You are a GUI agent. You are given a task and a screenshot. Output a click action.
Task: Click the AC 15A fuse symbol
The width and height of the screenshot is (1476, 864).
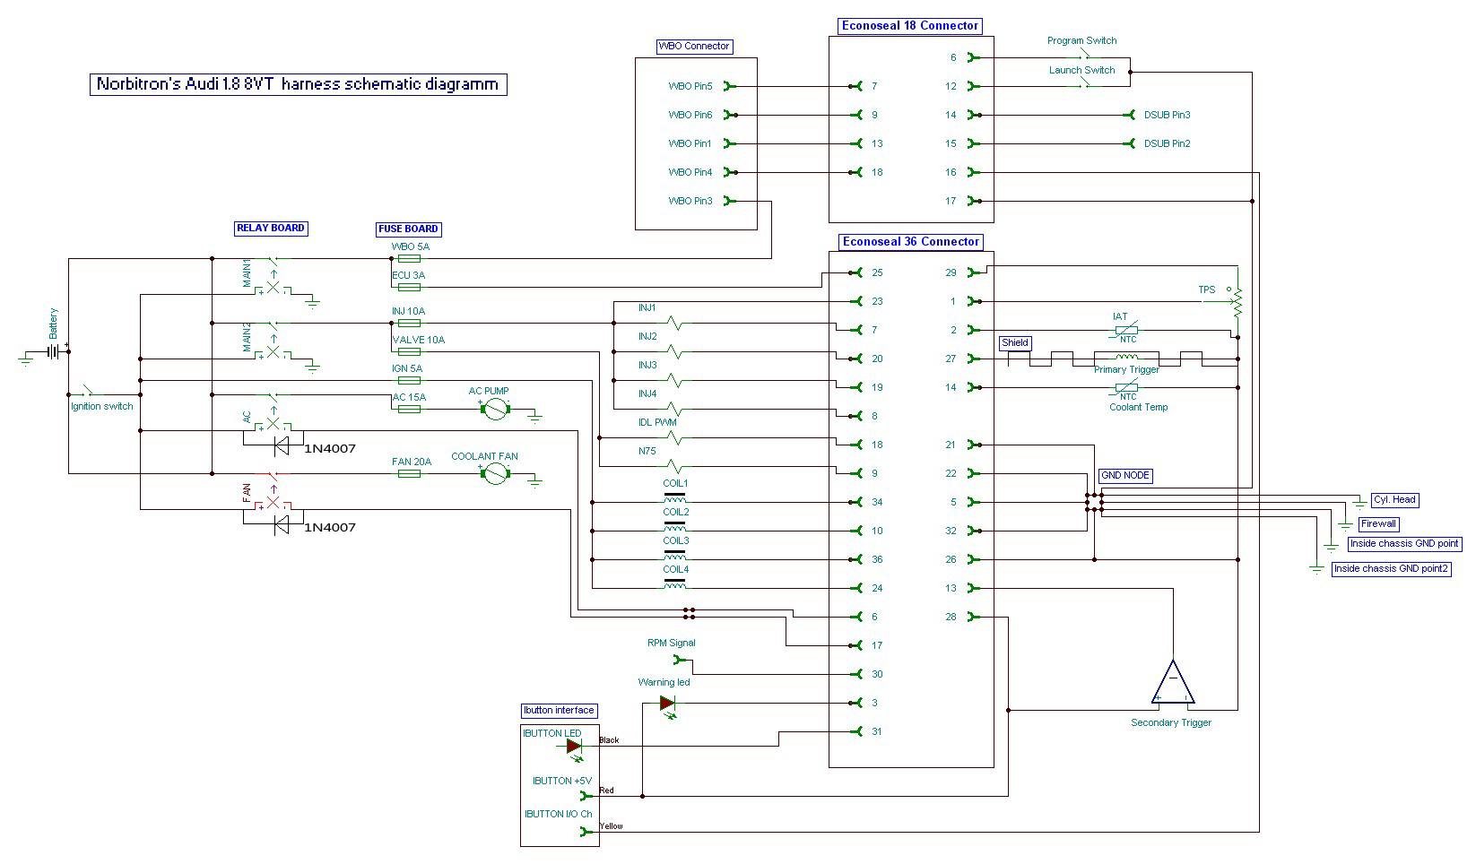pyautogui.click(x=409, y=409)
